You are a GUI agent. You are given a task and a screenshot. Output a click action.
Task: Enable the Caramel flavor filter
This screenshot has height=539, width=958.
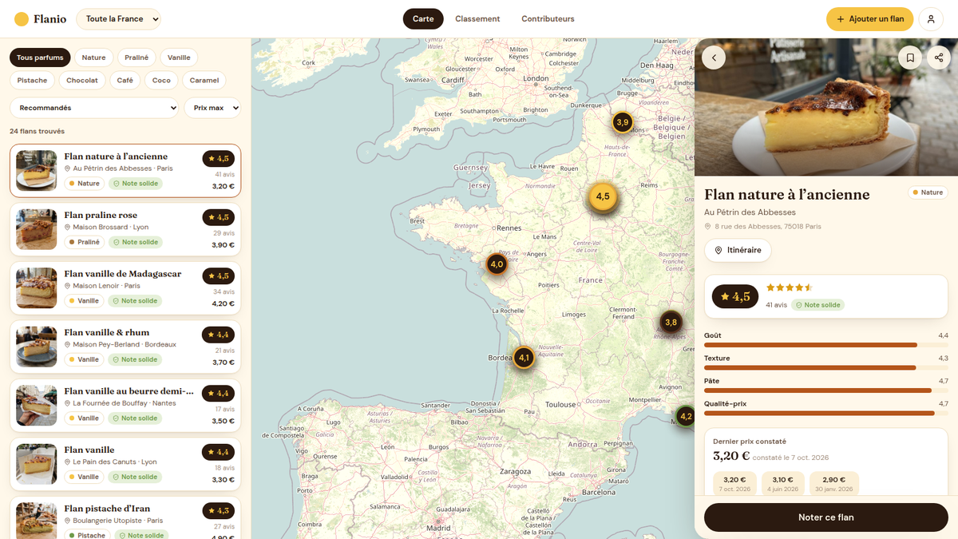(x=204, y=80)
